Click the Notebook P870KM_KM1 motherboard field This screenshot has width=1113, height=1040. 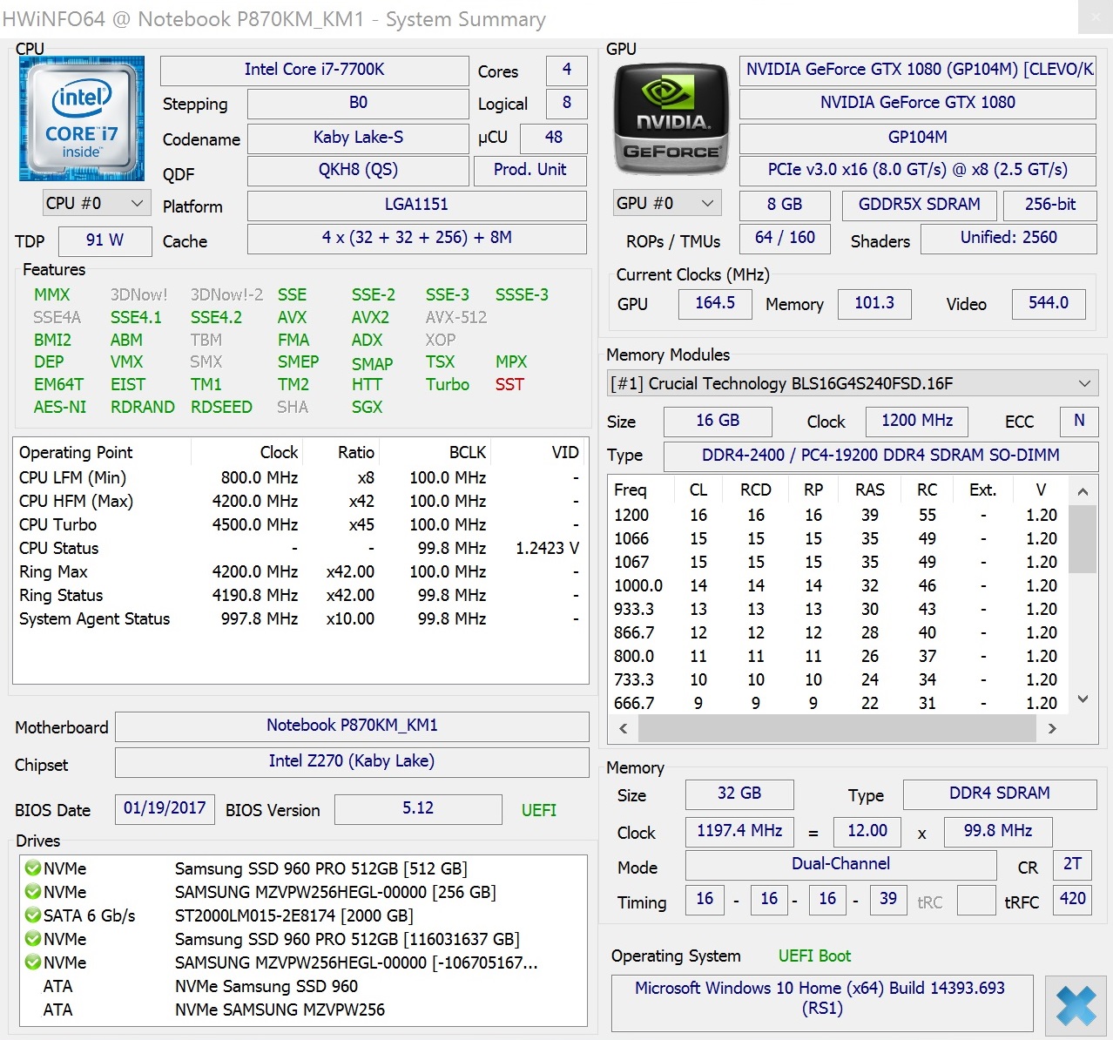tap(352, 726)
